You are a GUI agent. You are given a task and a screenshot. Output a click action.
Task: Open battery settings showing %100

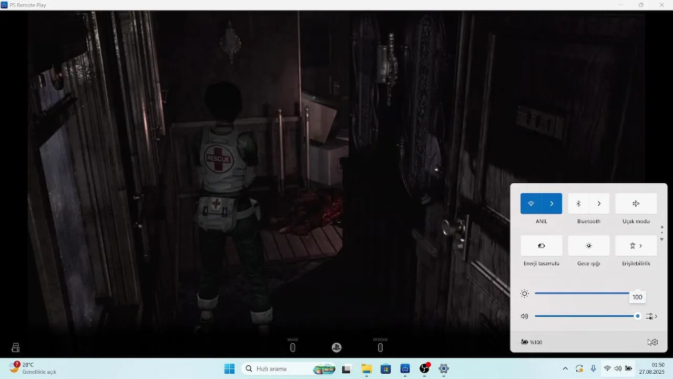tap(532, 342)
